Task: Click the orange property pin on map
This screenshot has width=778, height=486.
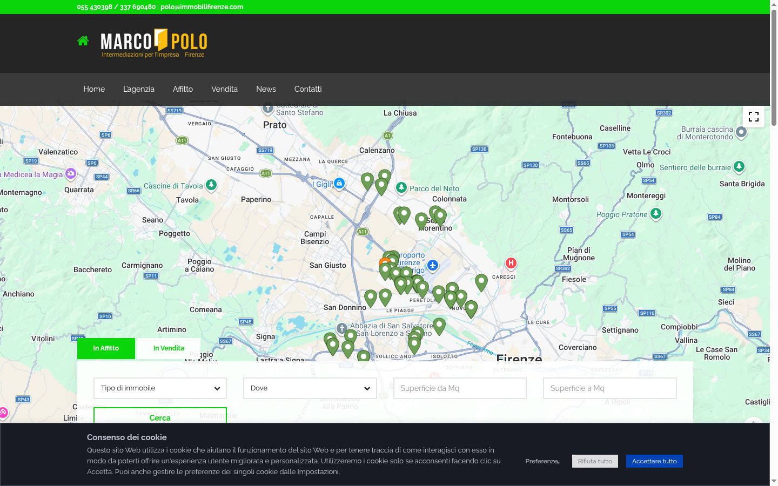Action: click(x=384, y=262)
